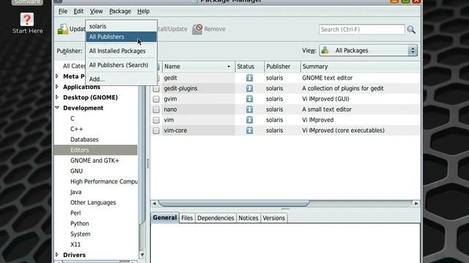This screenshot has height=263, width=469.
Task: Switch to the Files tab
Action: [187, 218]
